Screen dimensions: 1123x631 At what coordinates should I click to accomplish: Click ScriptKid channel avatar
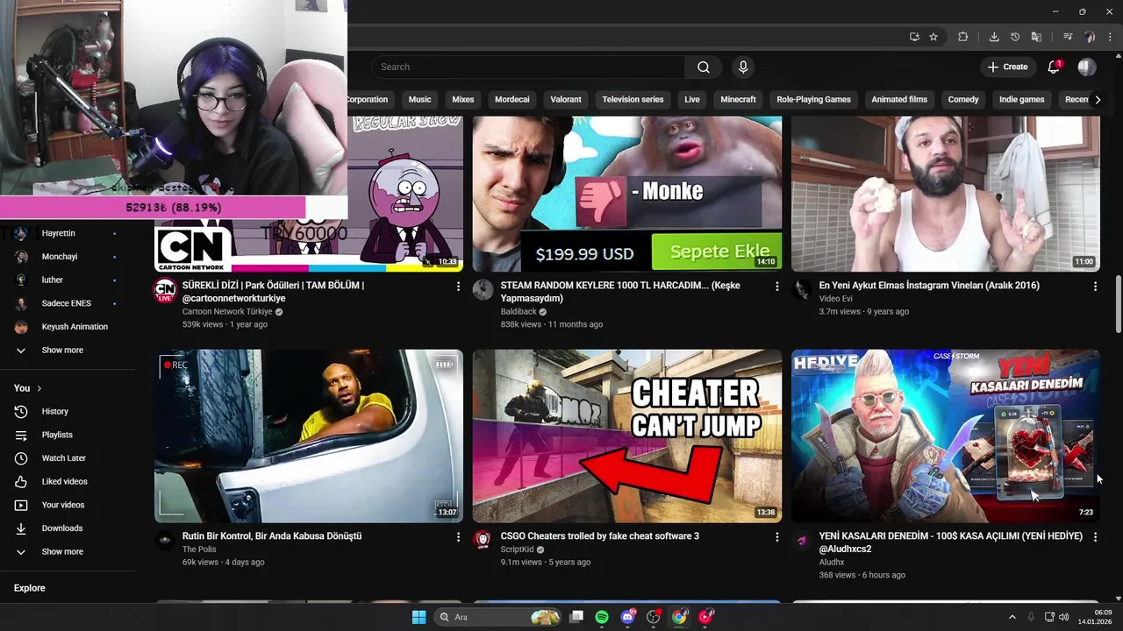point(483,540)
